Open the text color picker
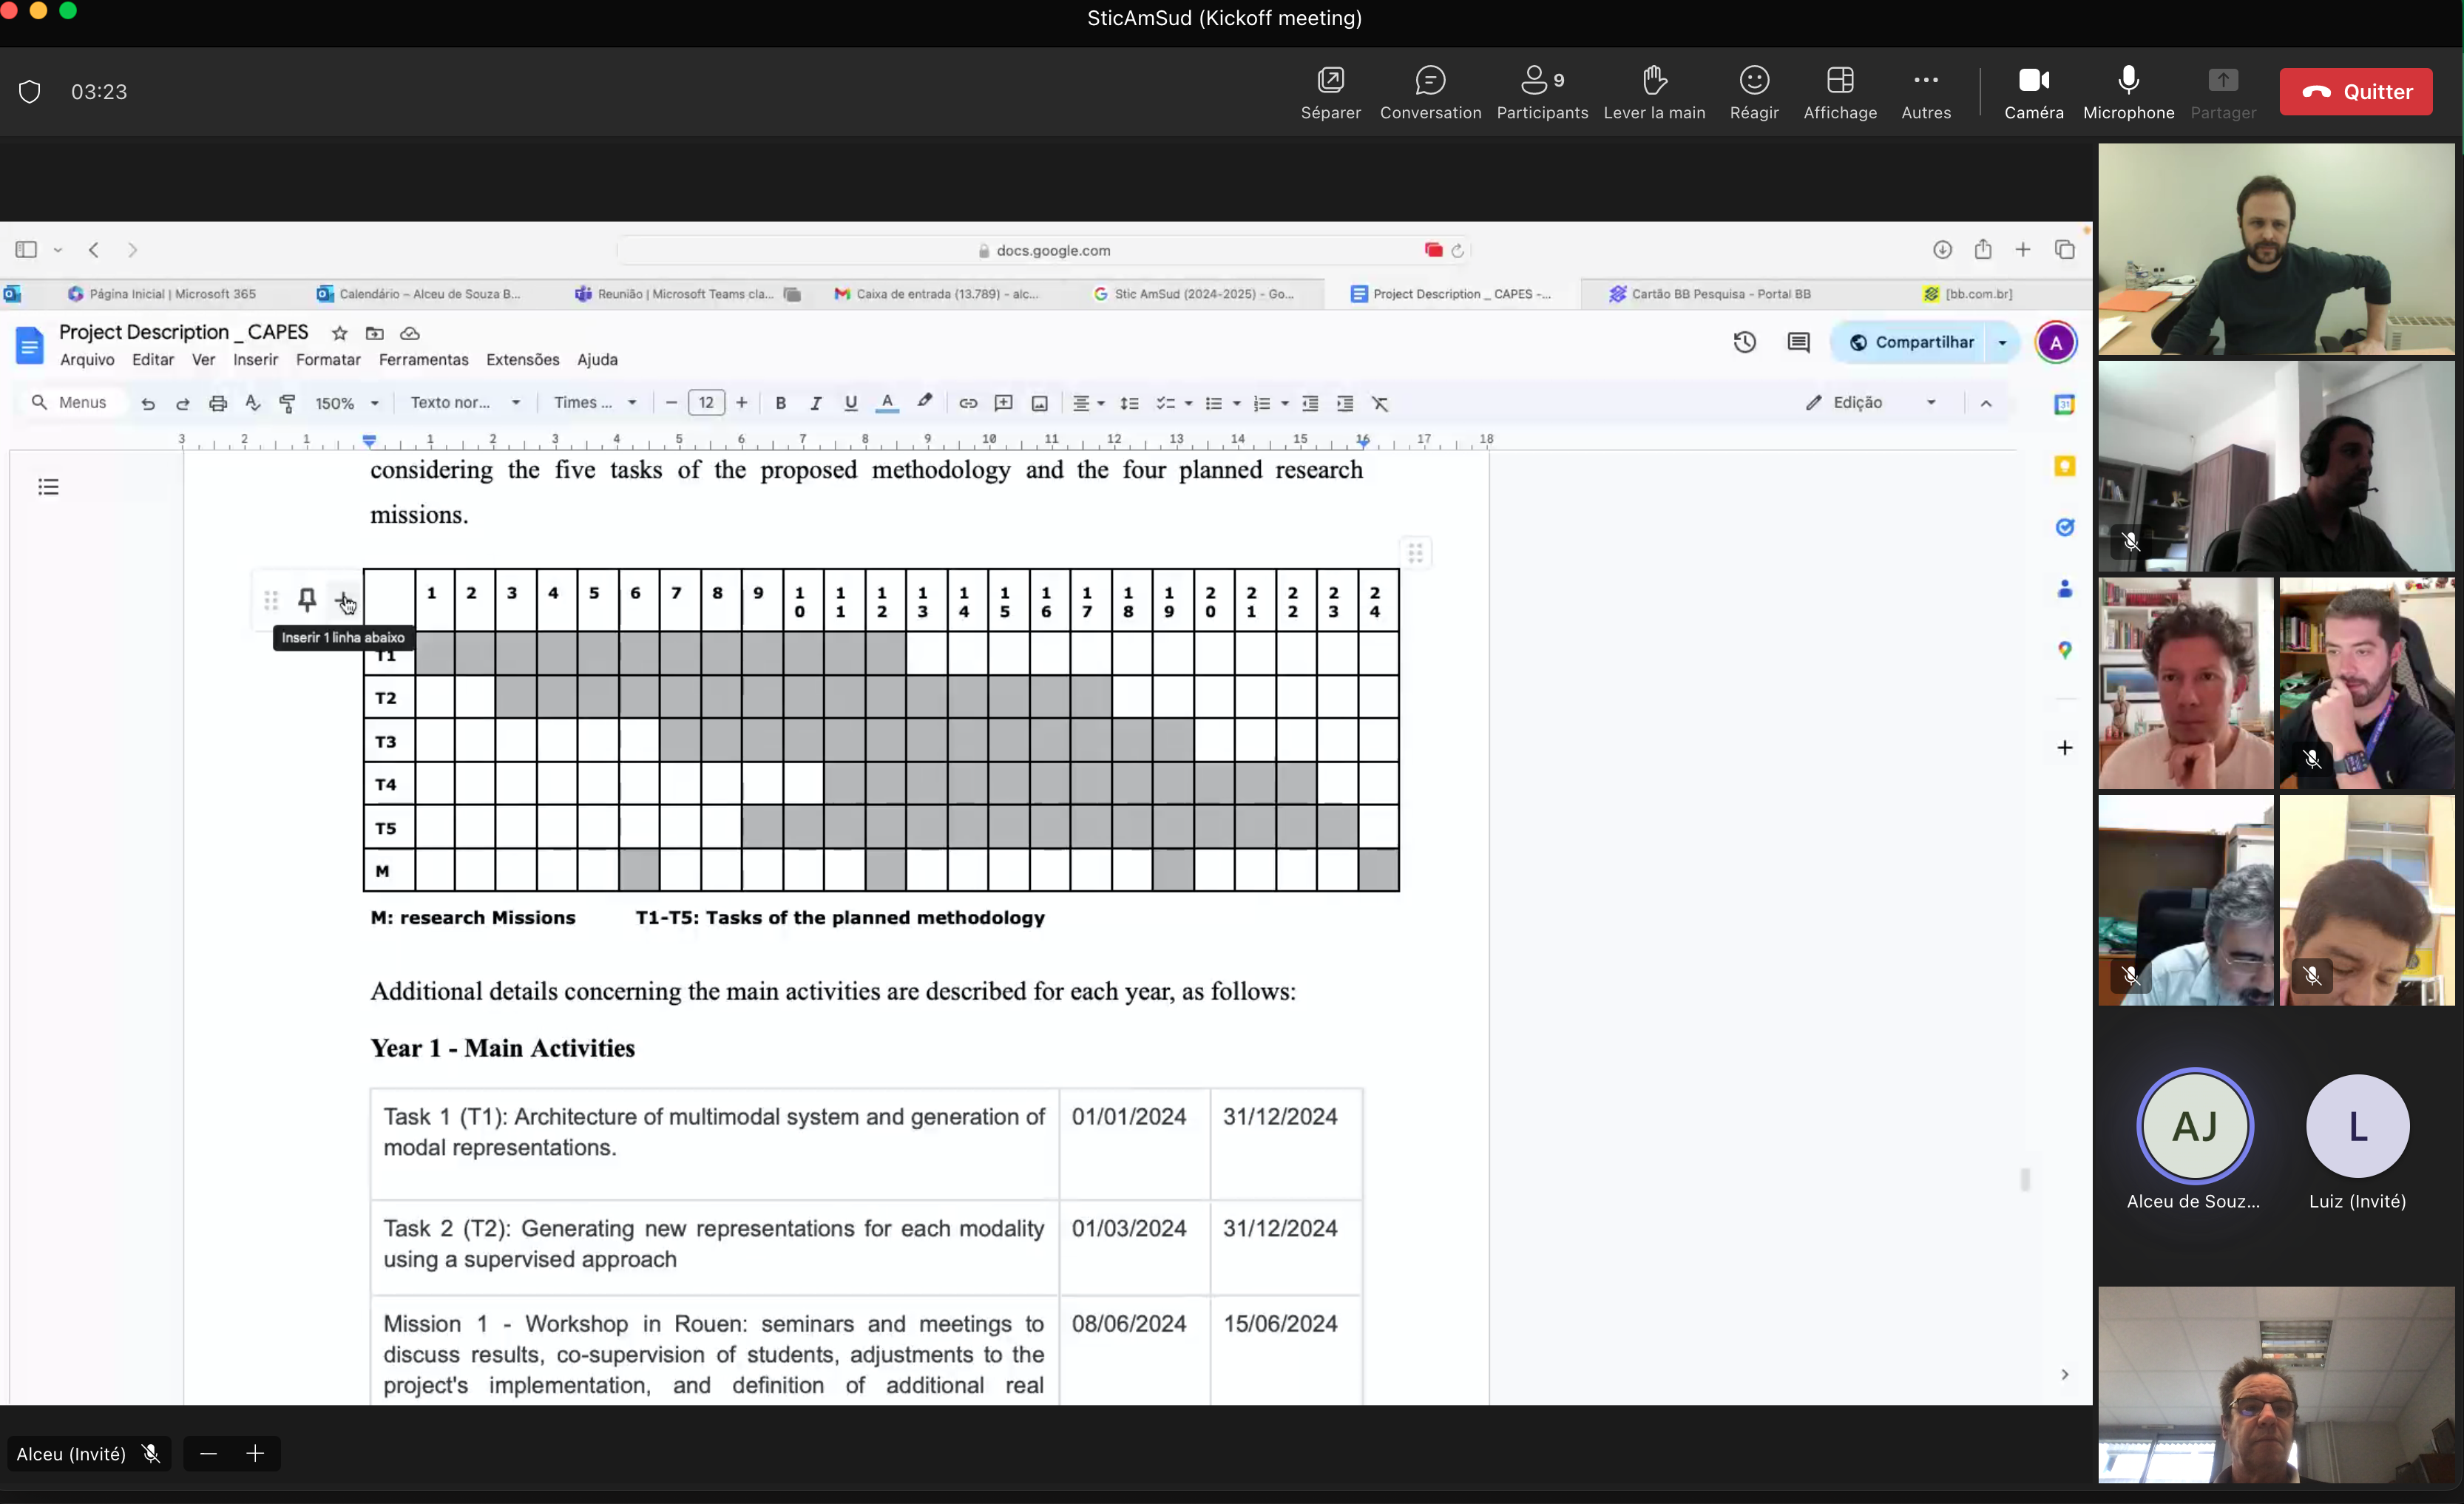This screenshot has width=2464, height=1504. coord(887,404)
